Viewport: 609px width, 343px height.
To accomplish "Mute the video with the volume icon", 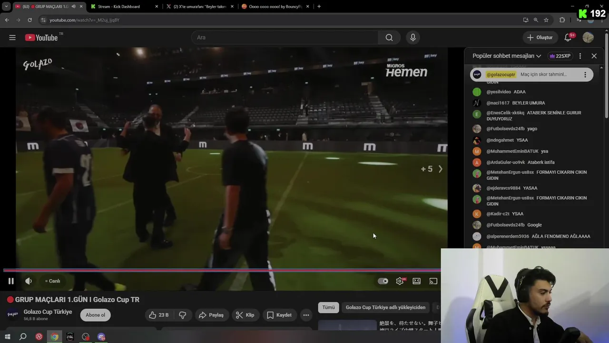I will (x=29, y=281).
